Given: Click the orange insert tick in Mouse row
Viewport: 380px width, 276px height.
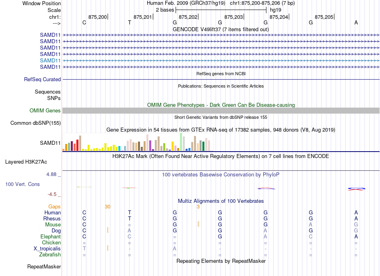Looking at the screenshot, I should pos(198,224).
